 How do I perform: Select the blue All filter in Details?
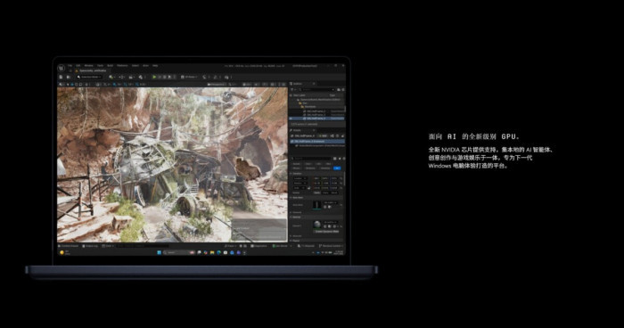tap(337, 168)
